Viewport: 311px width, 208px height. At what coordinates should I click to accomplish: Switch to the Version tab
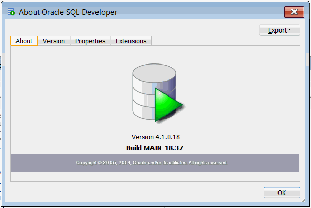[x=54, y=41]
